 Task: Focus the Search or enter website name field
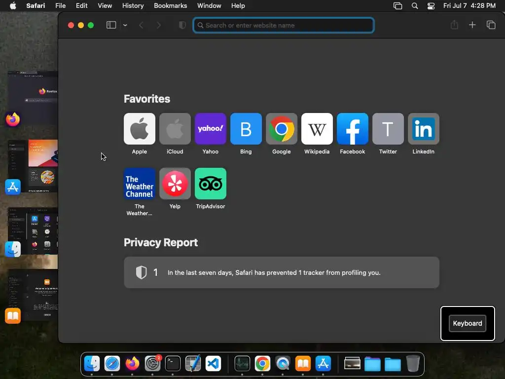(284, 25)
